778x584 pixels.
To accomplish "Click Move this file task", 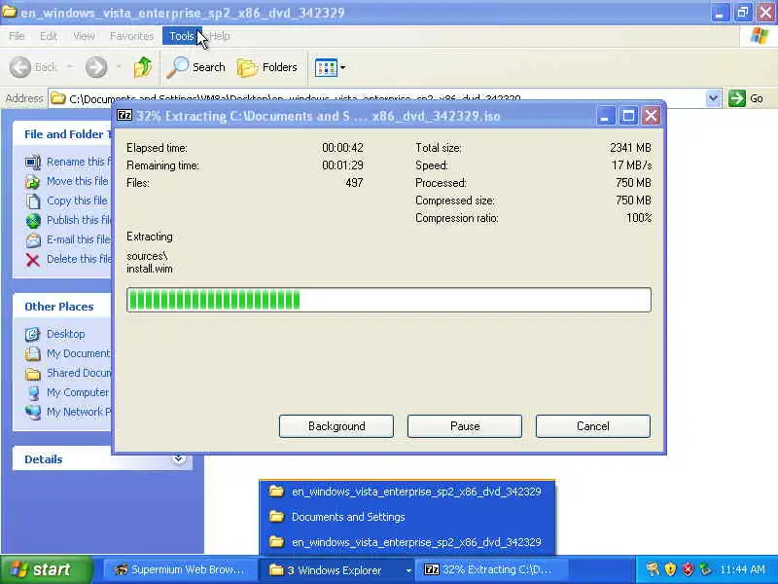I will (x=77, y=181).
